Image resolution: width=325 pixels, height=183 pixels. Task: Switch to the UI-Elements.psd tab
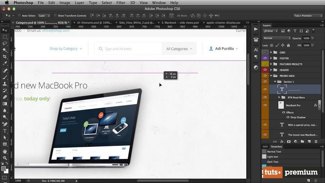[94, 22]
